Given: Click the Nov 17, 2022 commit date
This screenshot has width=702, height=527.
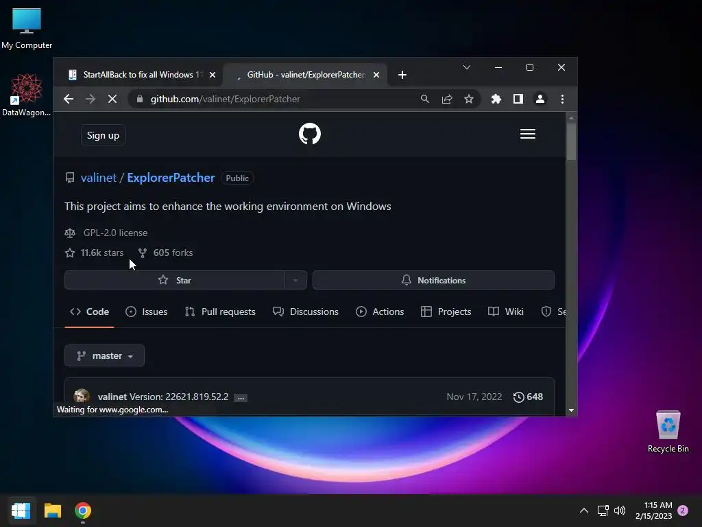Looking at the screenshot, I should [474, 397].
